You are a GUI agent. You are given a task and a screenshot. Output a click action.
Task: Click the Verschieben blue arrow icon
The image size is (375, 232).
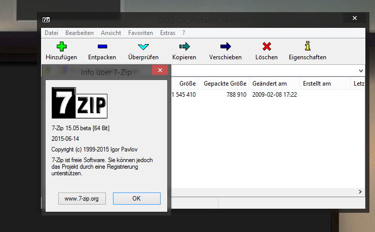226,47
